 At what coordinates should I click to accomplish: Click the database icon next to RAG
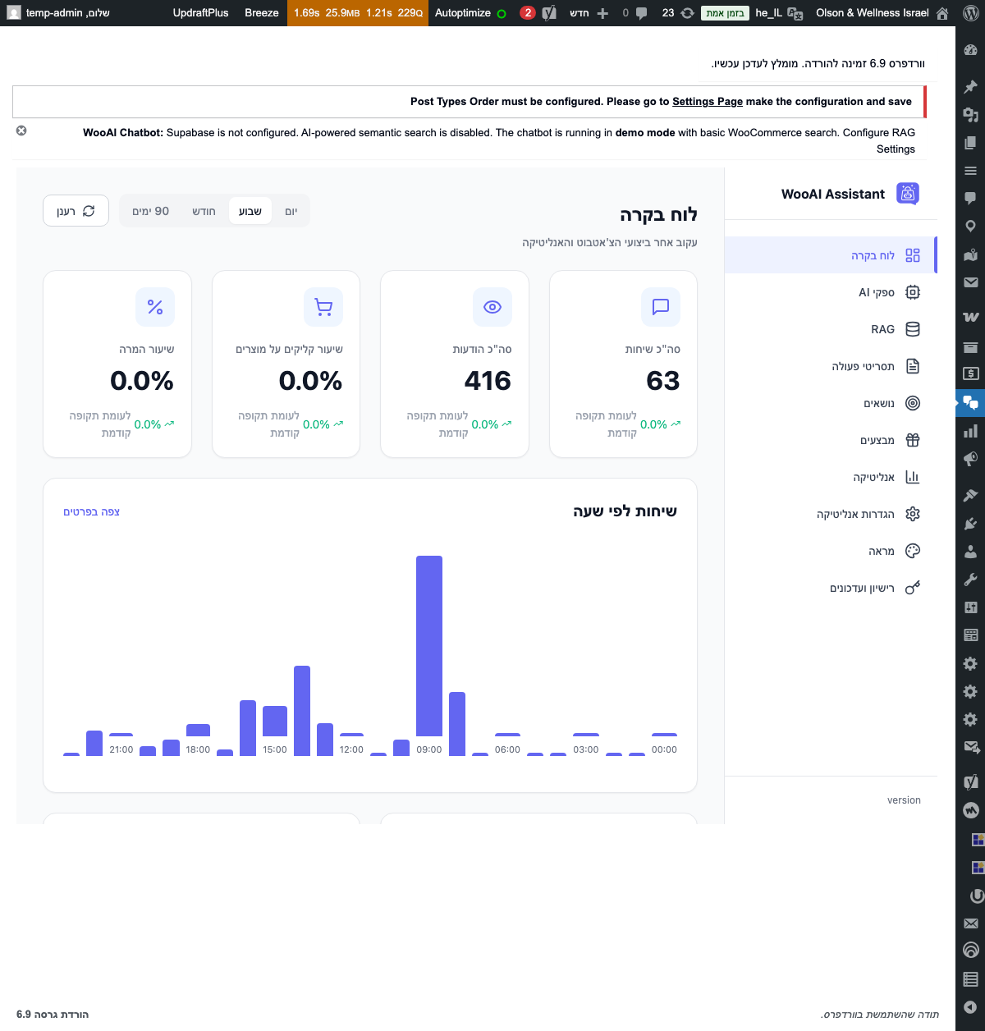point(913,329)
